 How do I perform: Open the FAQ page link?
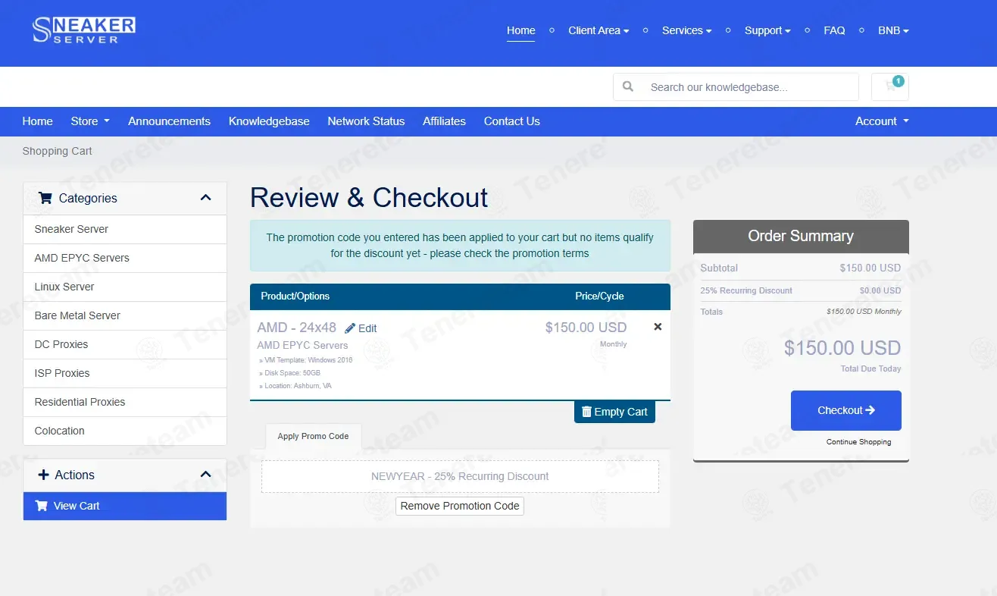coord(834,30)
